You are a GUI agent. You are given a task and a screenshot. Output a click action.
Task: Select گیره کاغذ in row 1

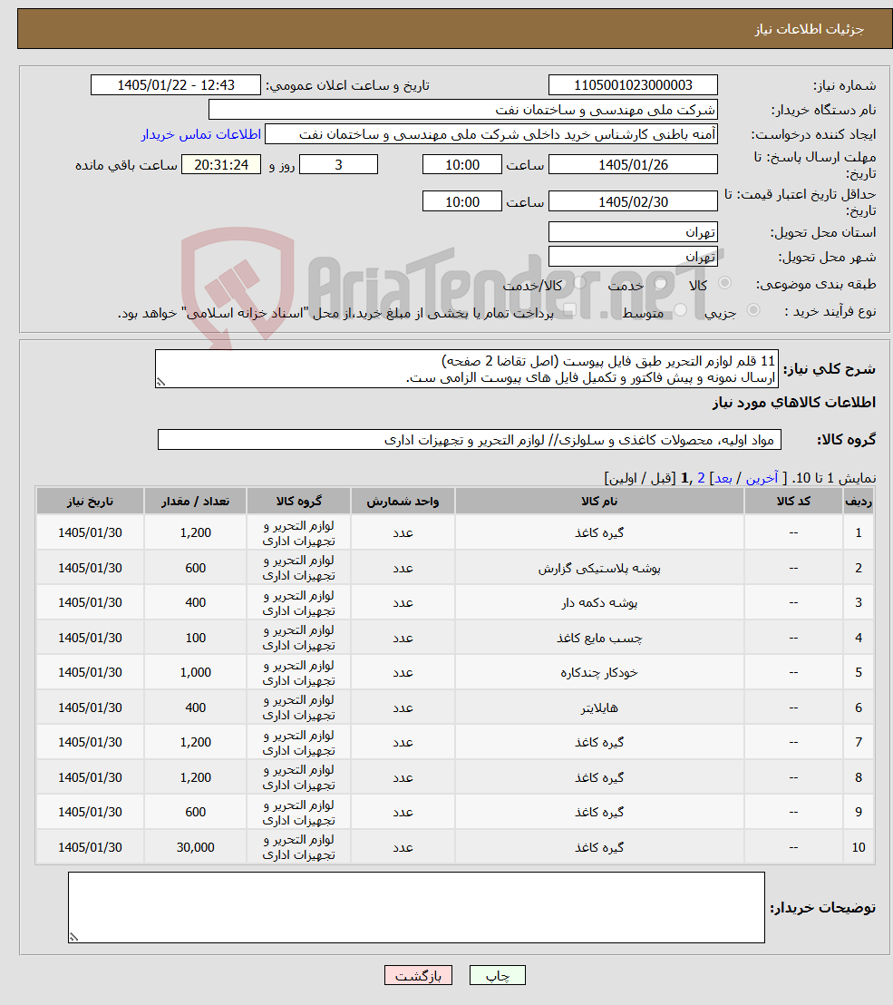[x=599, y=532]
